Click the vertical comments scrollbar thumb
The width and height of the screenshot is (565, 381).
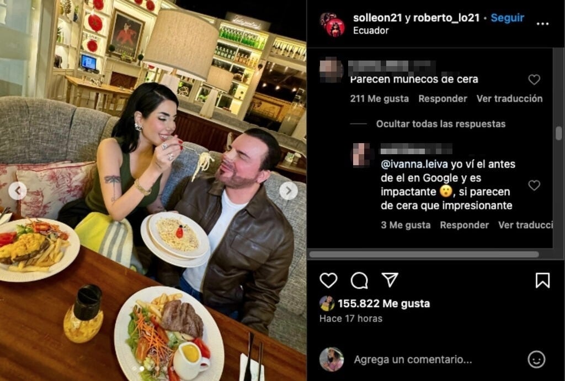558,133
